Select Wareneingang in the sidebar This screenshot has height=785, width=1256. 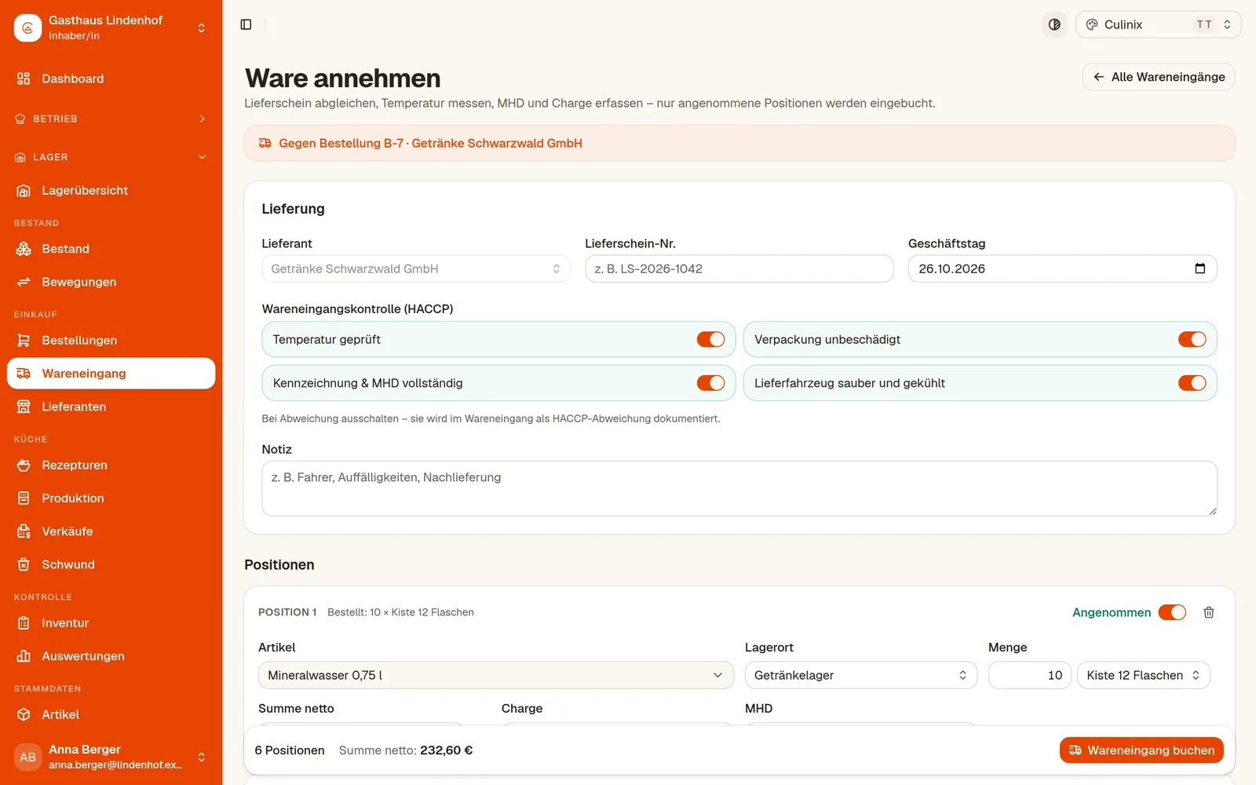coord(111,374)
